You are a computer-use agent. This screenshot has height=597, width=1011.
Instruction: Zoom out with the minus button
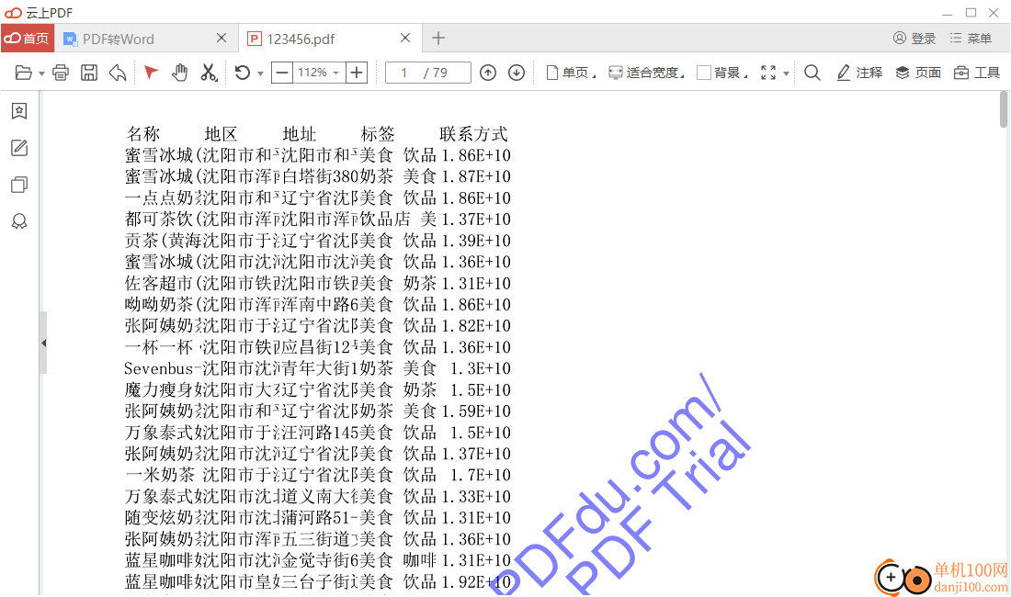coord(282,73)
